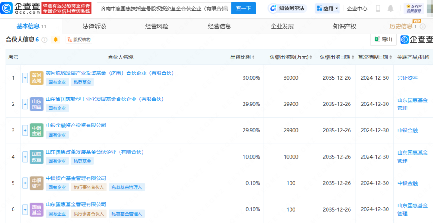Image resolution: width=433 pixels, height=223 pixels.
Task: Switch to 法律诉讼 tab
Action: point(94,26)
